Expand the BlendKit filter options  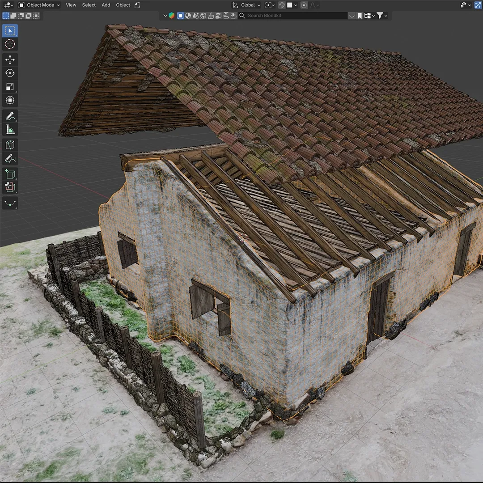(x=381, y=15)
